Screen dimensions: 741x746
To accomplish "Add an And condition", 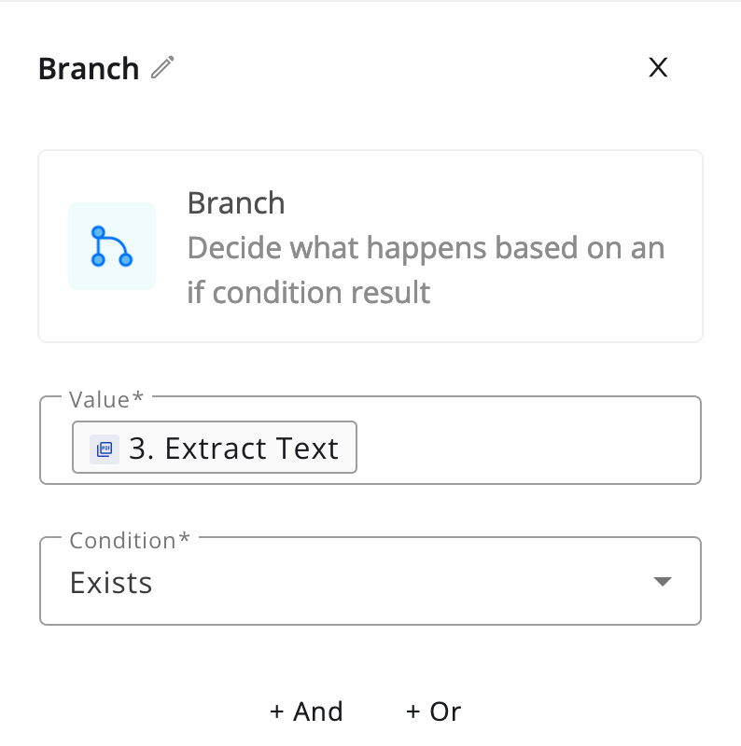I will [x=306, y=711].
